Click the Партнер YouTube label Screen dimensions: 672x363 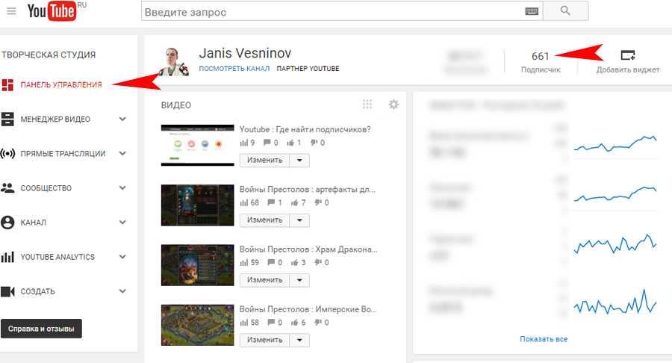coord(308,69)
